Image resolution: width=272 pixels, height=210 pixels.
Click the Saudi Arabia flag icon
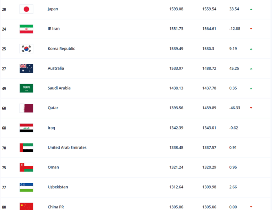pyautogui.click(x=26, y=88)
